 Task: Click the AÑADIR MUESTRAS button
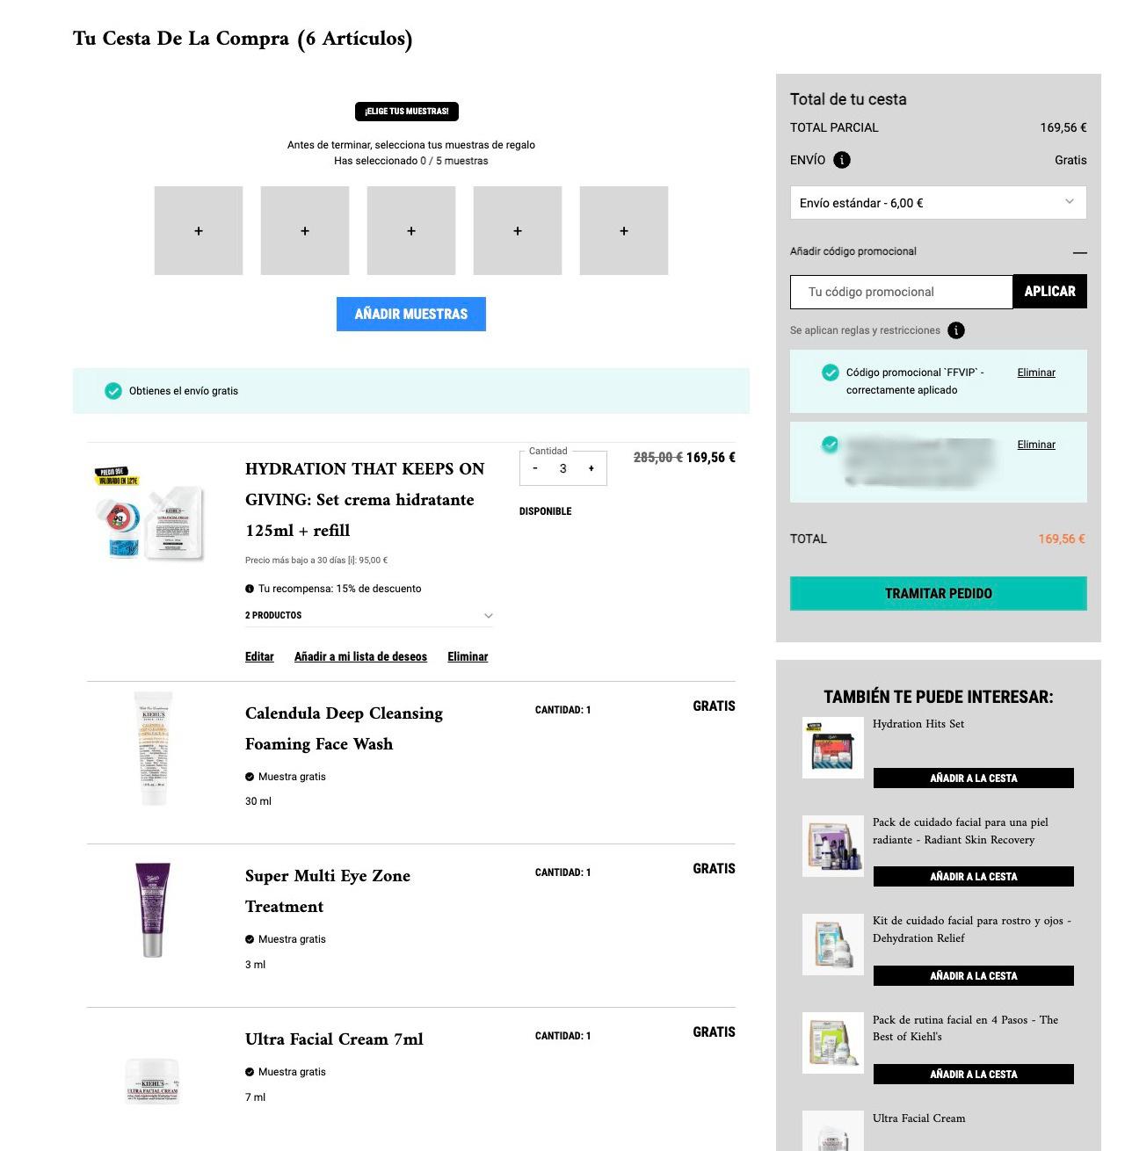[411, 314]
